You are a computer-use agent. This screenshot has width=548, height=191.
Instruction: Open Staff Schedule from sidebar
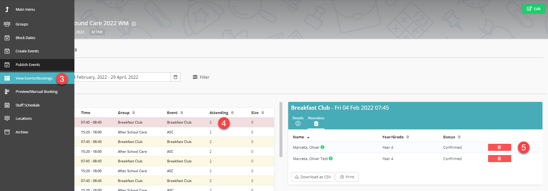[27, 105]
